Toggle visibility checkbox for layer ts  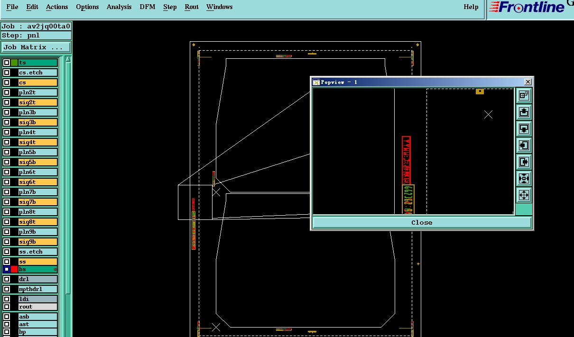pyautogui.click(x=7, y=63)
